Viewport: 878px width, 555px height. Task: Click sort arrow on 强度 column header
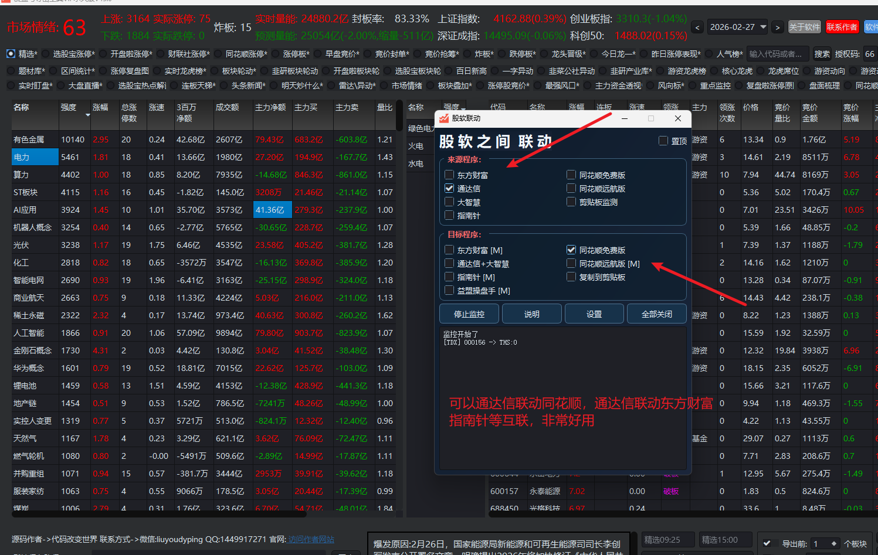click(x=88, y=115)
